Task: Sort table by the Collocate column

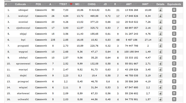Action: tap(20, 4)
